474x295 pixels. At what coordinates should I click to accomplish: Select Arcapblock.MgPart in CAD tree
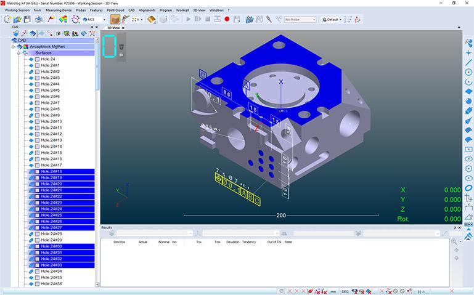tap(47, 47)
